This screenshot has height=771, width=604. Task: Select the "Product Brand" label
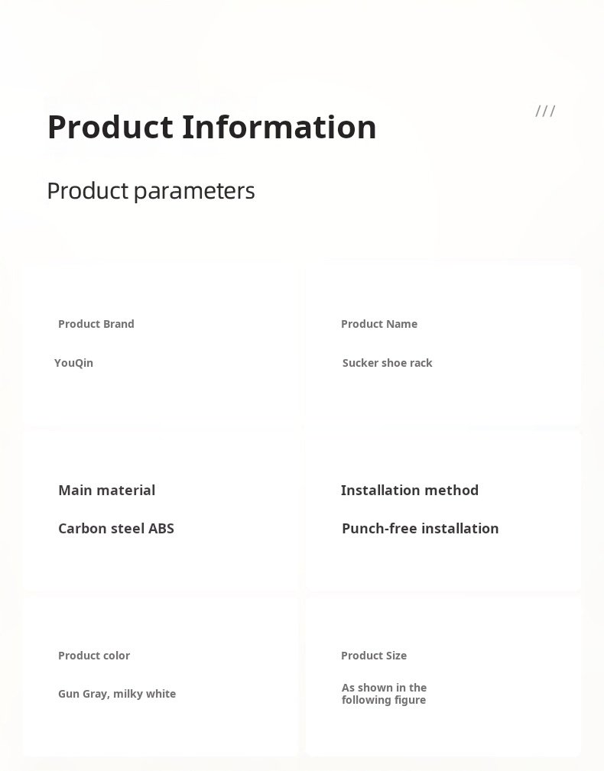pyautogui.click(x=96, y=324)
